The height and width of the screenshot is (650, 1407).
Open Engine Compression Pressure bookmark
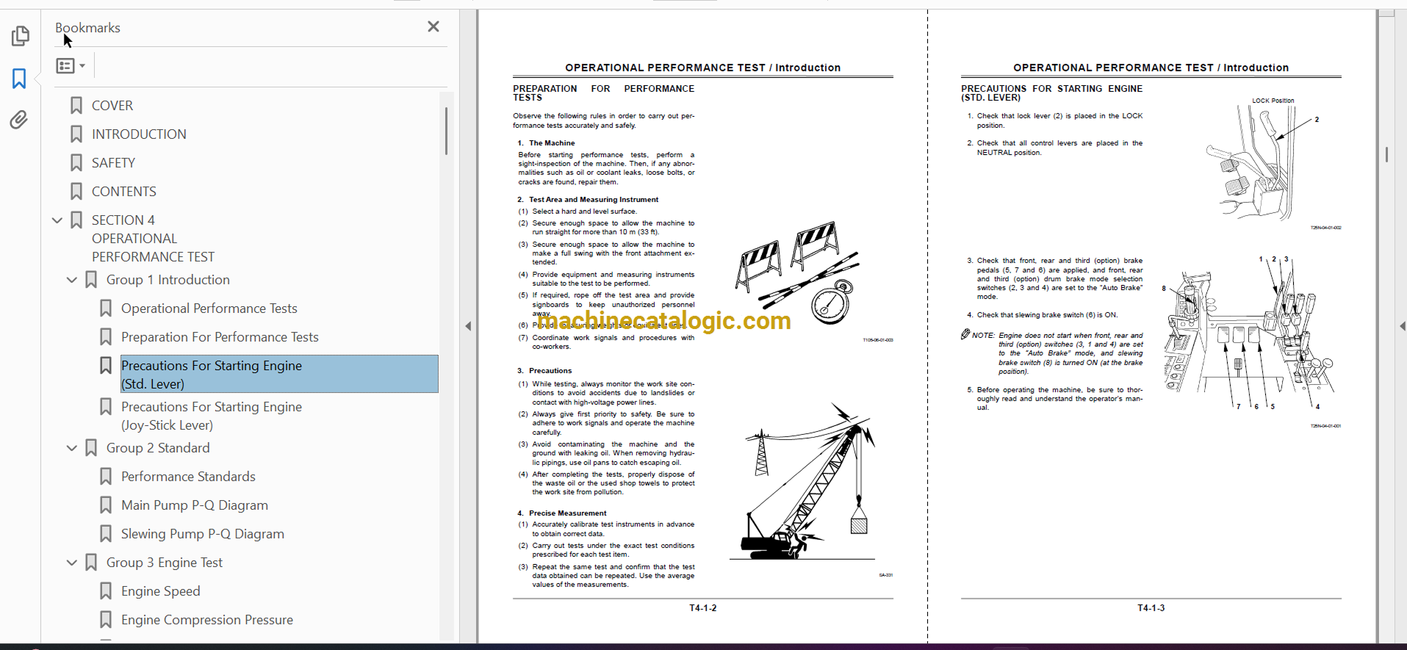pyautogui.click(x=207, y=620)
